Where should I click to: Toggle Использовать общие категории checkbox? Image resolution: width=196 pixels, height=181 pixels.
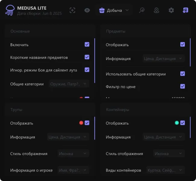tap(182, 74)
